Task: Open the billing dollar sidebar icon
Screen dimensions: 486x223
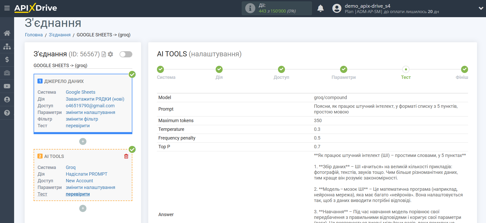Action: pyautogui.click(x=7, y=60)
